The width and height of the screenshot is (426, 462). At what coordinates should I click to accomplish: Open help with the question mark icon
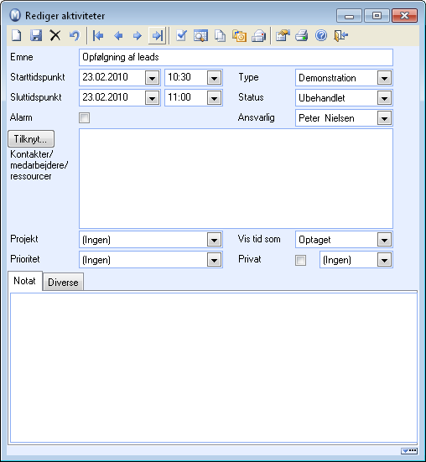(x=321, y=36)
